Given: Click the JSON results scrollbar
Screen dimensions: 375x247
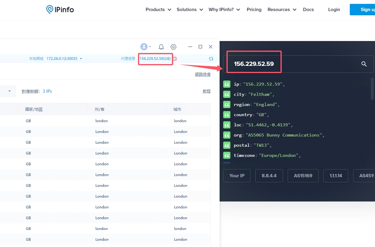Looking at the screenshot, I should (x=372, y=89).
